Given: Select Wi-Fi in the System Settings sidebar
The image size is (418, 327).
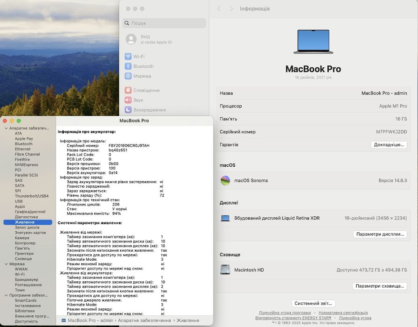Looking at the screenshot, I should [x=139, y=57].
